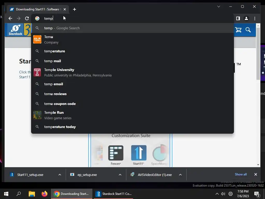Expand options for Start11_setup.exe download
This screenshot has height=199, width=265.
pyautogui.click(x=60, y=175)
